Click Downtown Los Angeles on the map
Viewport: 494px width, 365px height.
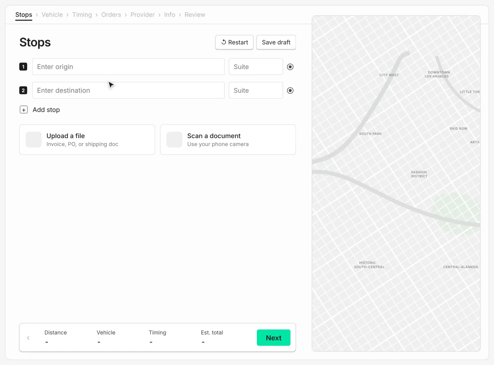coord(437,74)
